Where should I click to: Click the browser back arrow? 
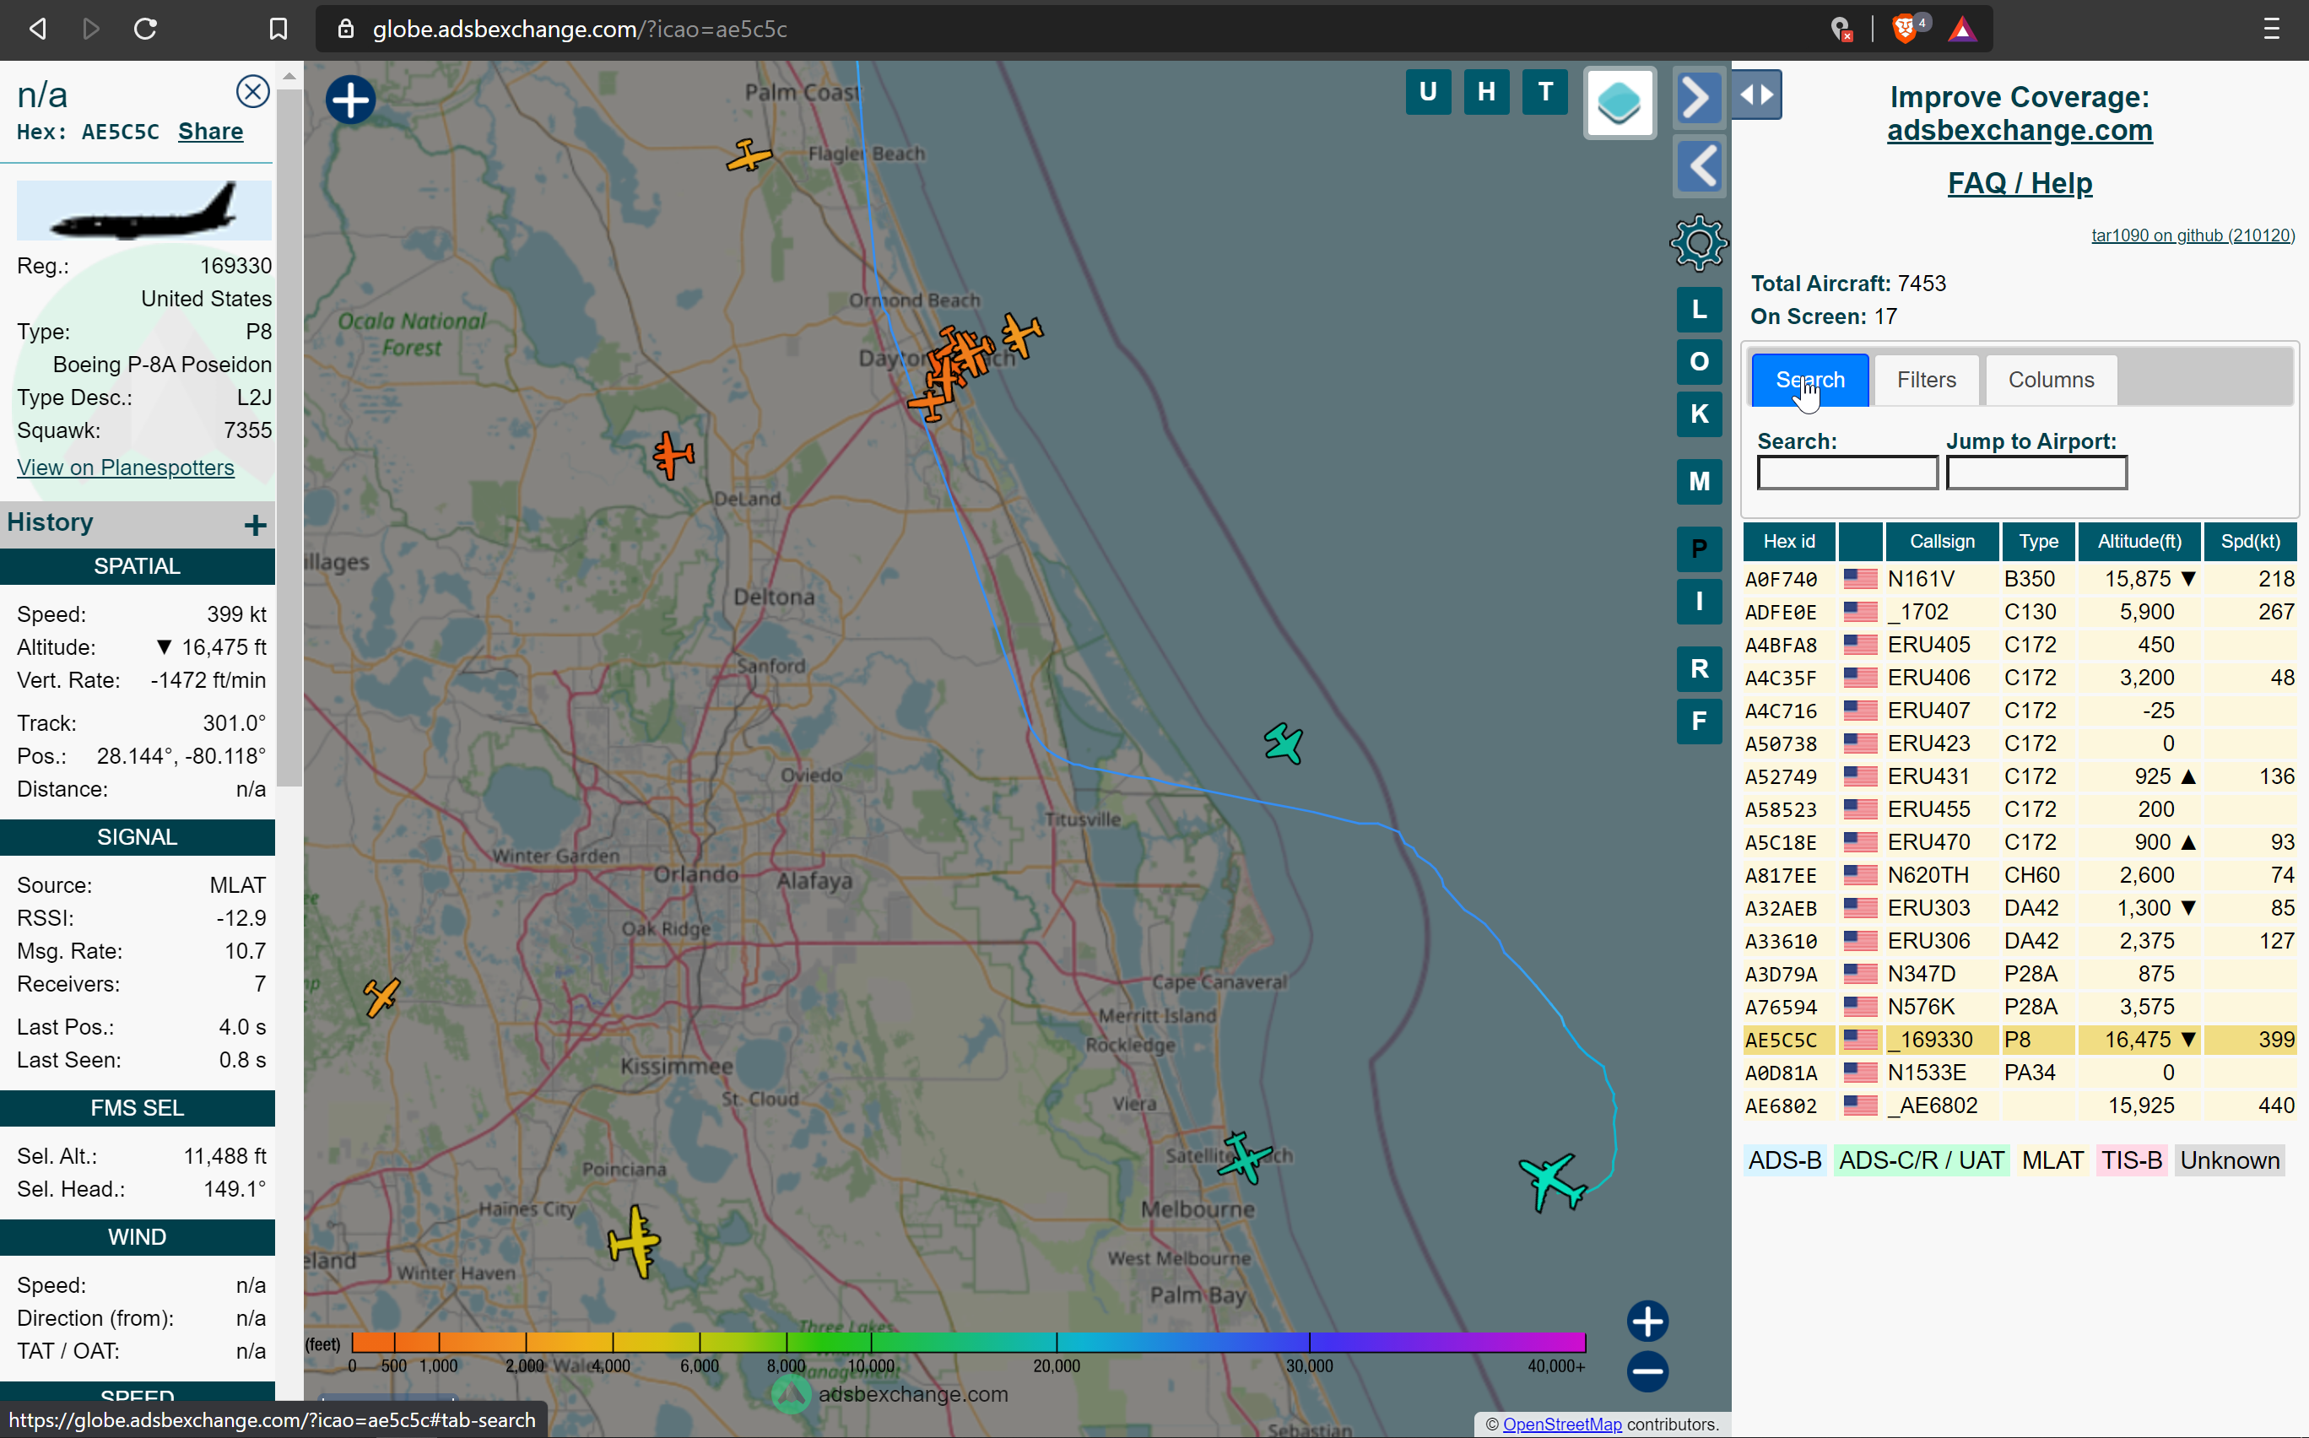(38, 29)
